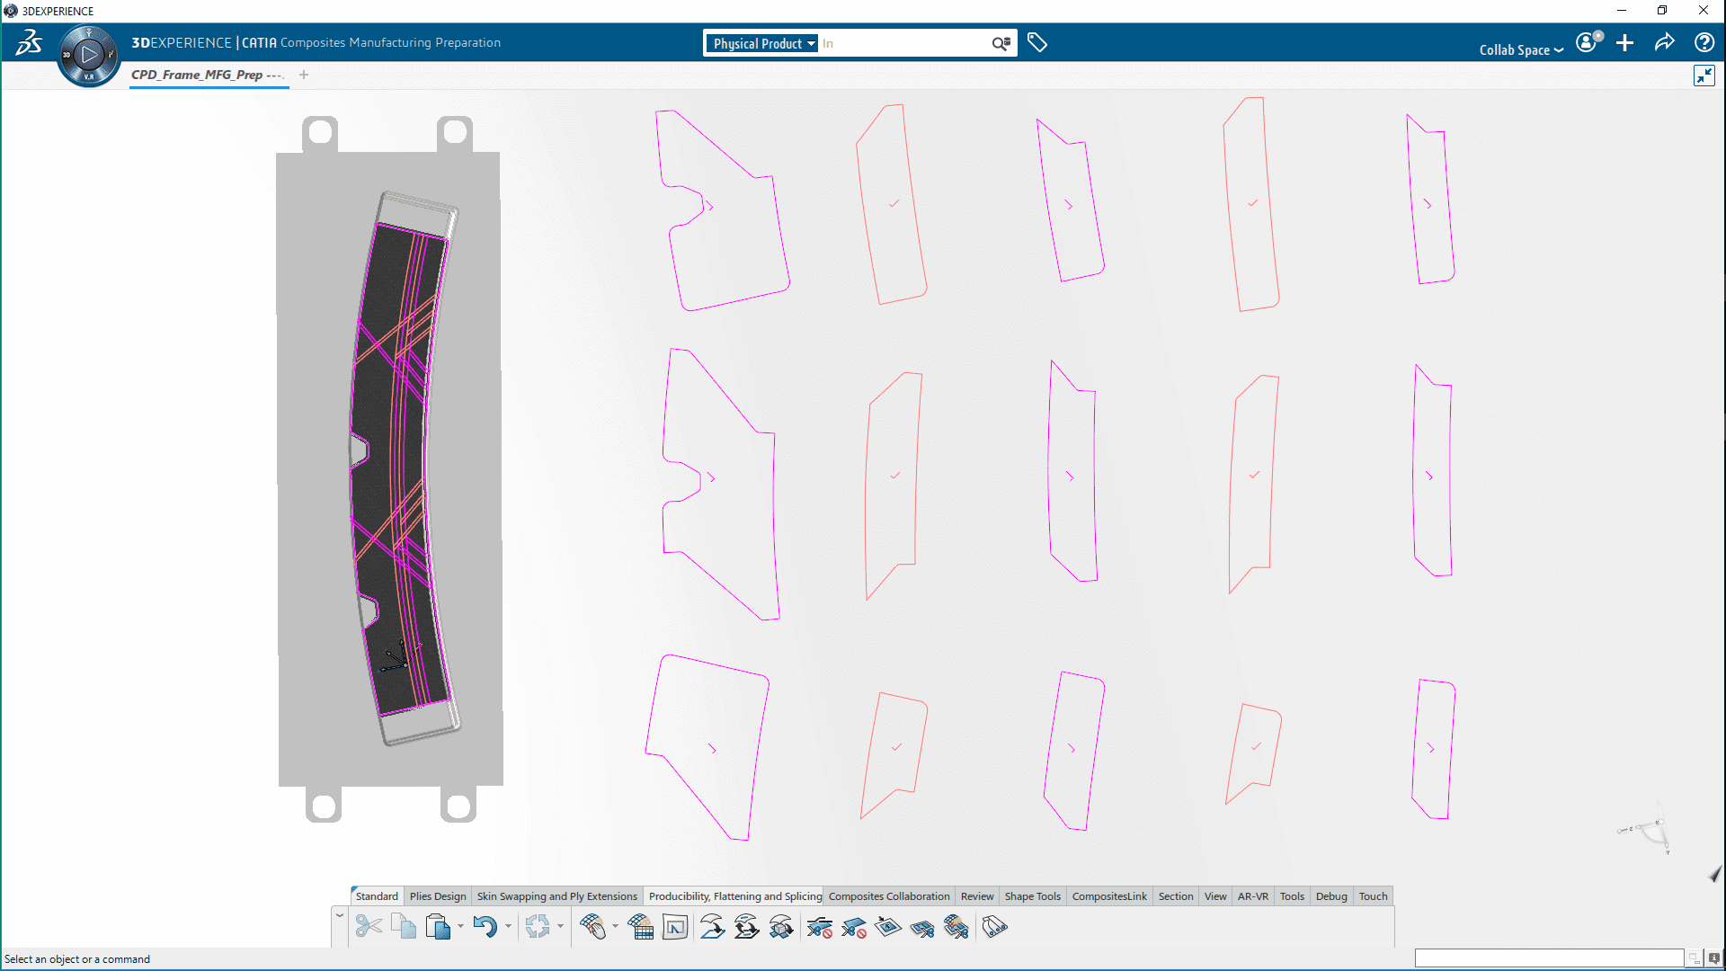The width and height of the screenshot is (1726, 971).
Task: Click the new tab plus button
Action: point(304,75)
